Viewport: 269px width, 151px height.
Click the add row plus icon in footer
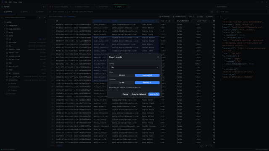coord(206,146)
